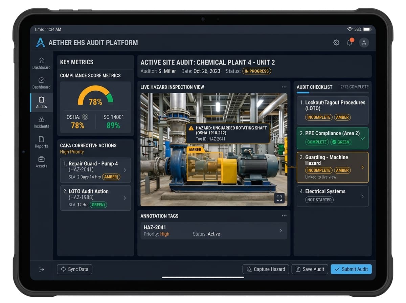Open Annotation Tags options menu
Viewport: 406px width, 303px height.
tap(284, 216)
